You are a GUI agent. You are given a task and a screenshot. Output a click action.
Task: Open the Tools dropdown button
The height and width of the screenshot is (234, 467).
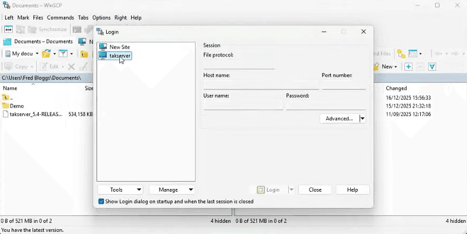pos(120,190)
